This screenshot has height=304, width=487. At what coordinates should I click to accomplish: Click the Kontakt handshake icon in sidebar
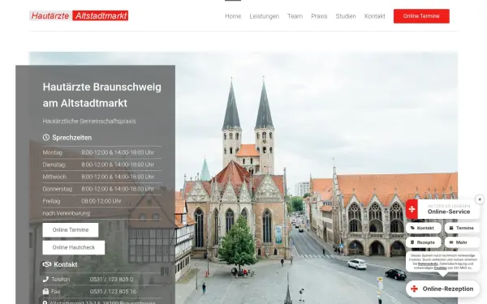point(46,264)
